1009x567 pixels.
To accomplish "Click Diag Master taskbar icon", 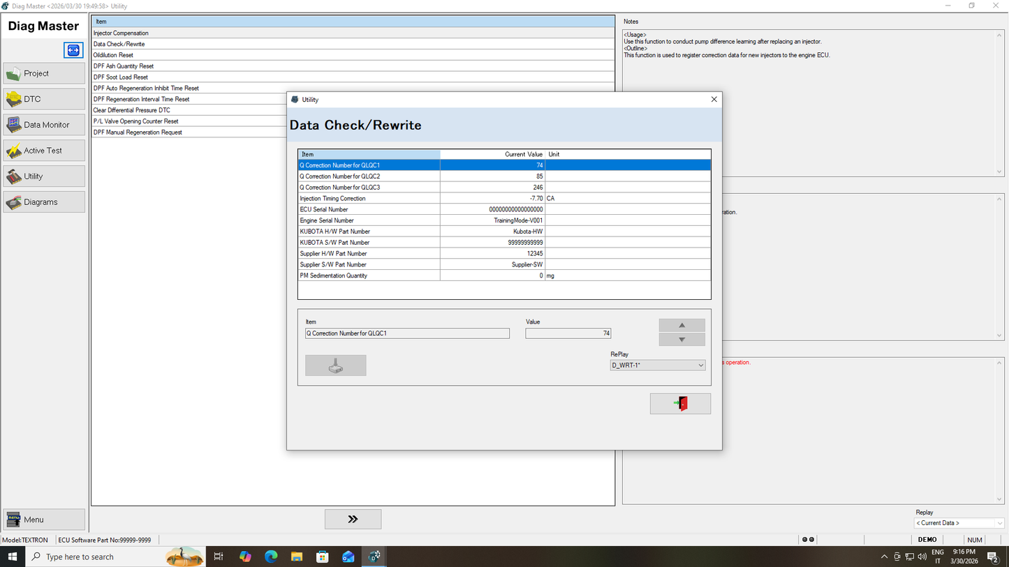I will click(x=374, y=557).
